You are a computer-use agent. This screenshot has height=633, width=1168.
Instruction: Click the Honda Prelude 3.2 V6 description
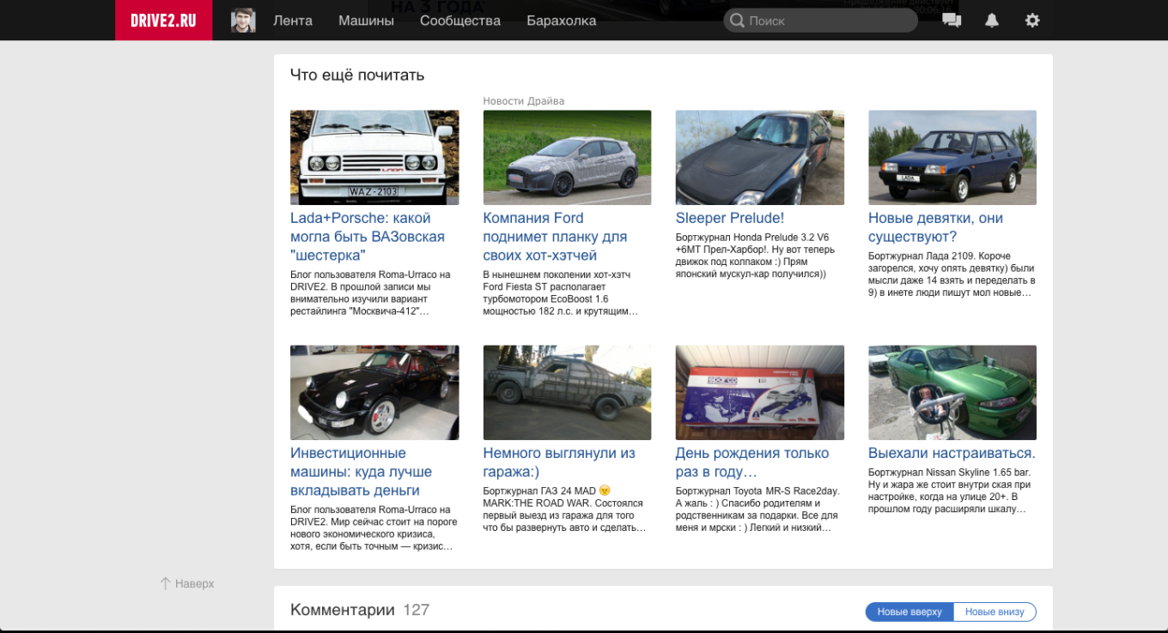click(x=756, y=256)
